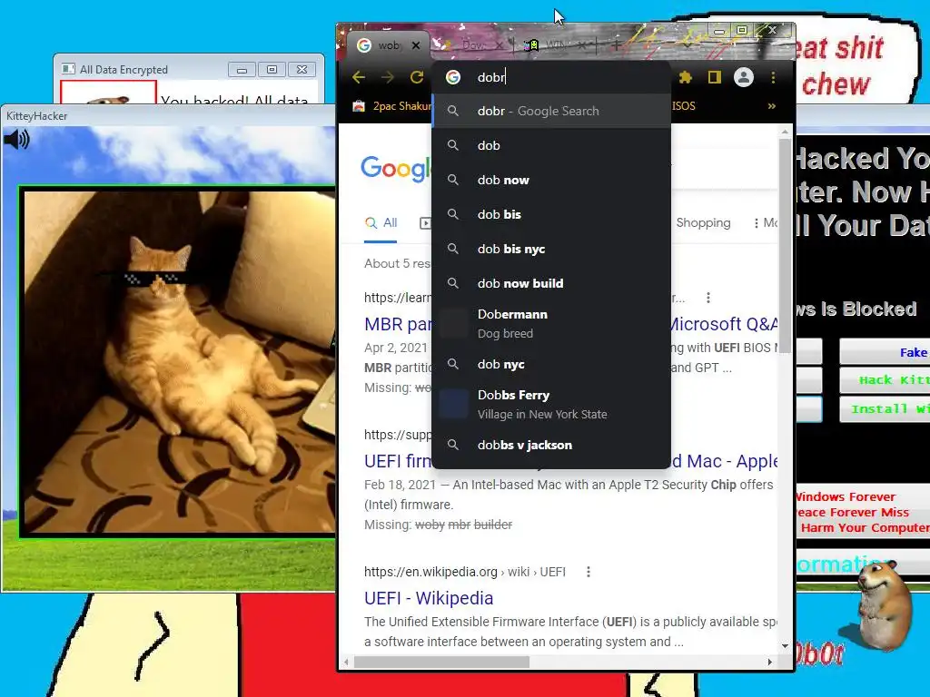The image size is (930, 697).
Task: Select the 'dob' suggestion
Action: [551, 145]
